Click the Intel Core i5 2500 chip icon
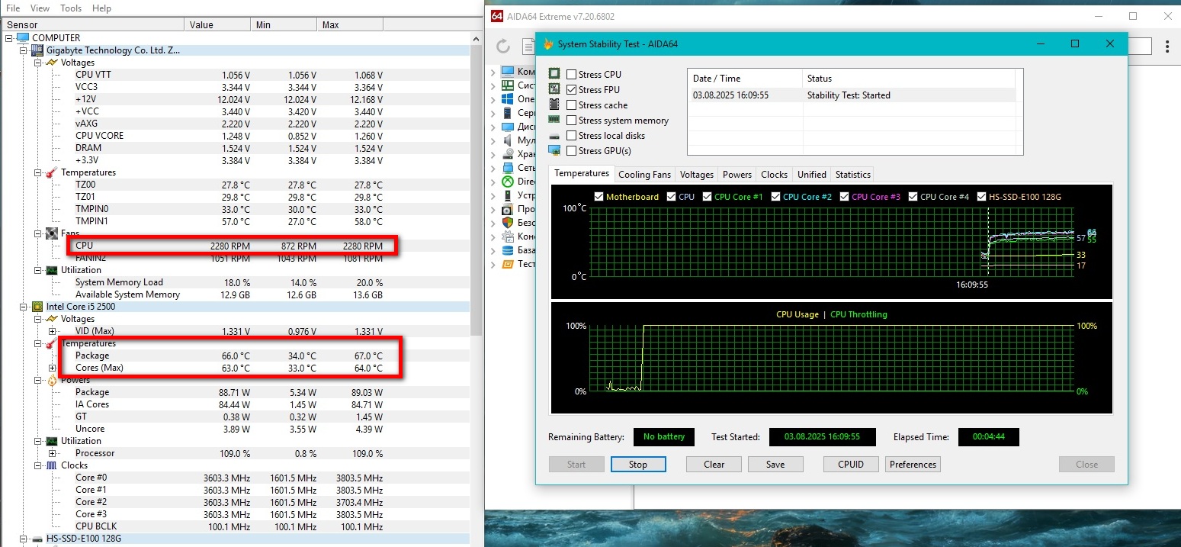The image size is (1181, 547). [37, 306]
